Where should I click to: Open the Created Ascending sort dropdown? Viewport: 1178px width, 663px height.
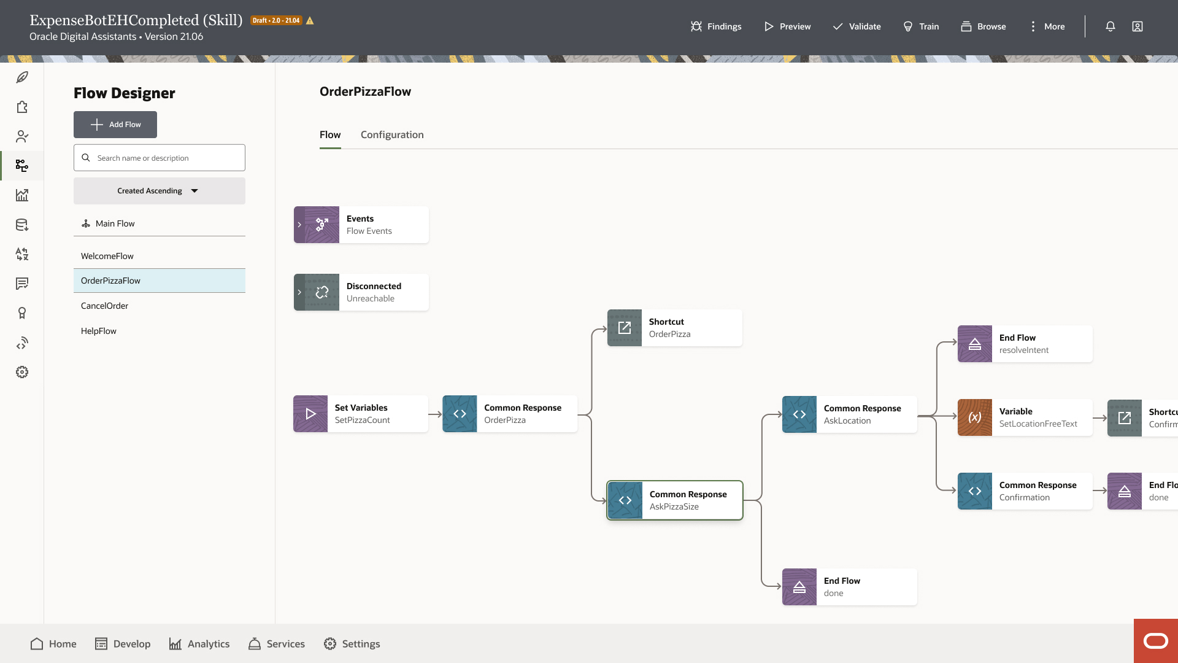(159, 191)
